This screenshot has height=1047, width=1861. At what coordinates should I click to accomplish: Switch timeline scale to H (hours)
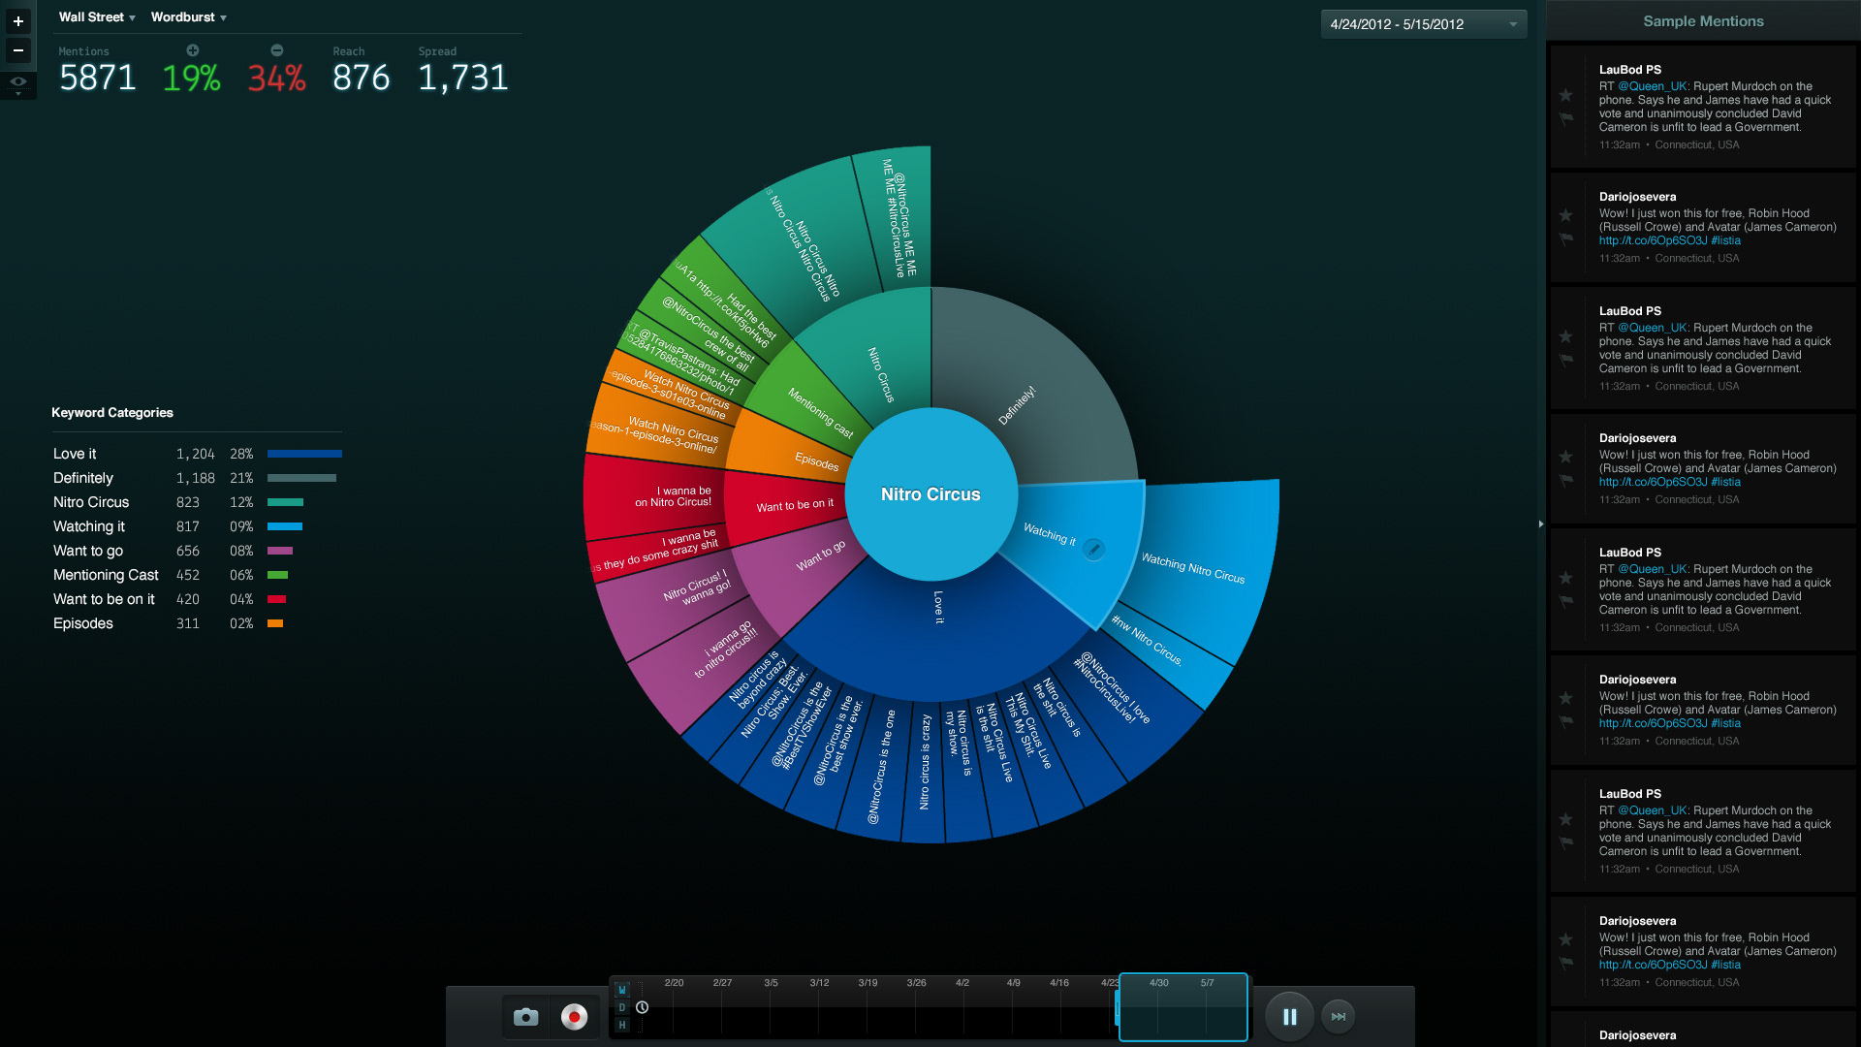point(622,1025)
